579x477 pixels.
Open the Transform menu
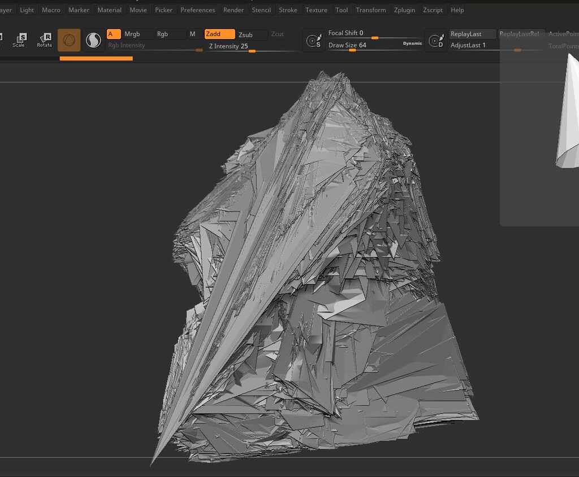(371, 10)
